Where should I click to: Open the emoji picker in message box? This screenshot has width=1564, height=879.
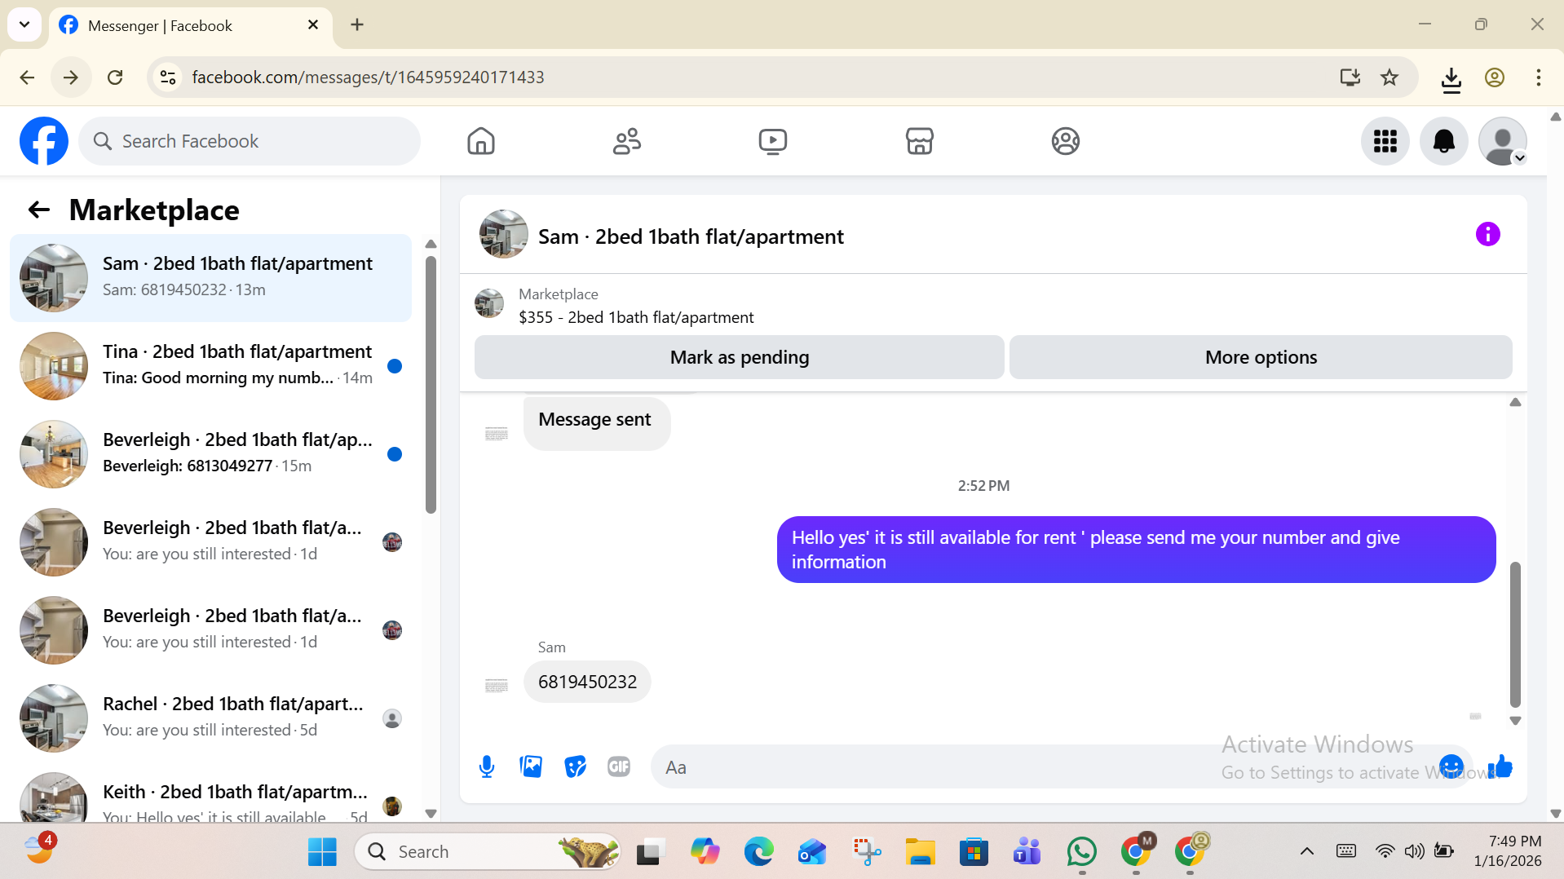click(1451, 766)
